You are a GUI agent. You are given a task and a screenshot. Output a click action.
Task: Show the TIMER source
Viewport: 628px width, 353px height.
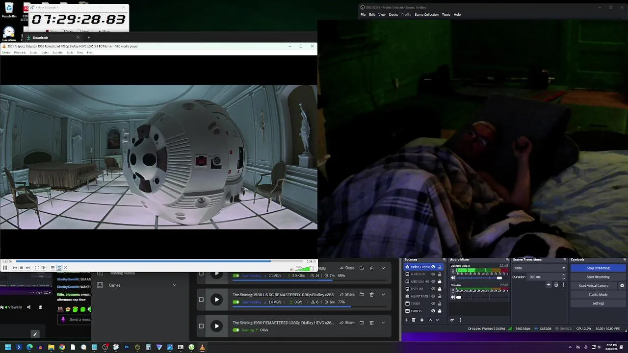point(433,303)
